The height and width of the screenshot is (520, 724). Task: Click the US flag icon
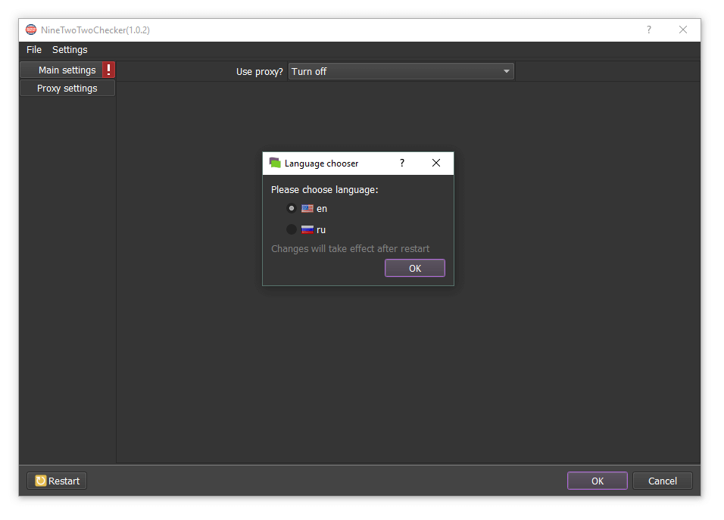[307, 209]
